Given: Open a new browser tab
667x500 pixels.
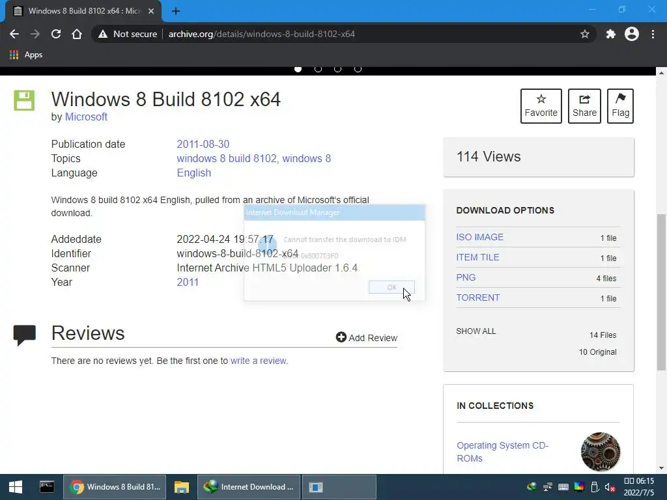Looking at the screenshot, I should click(176, 11).
